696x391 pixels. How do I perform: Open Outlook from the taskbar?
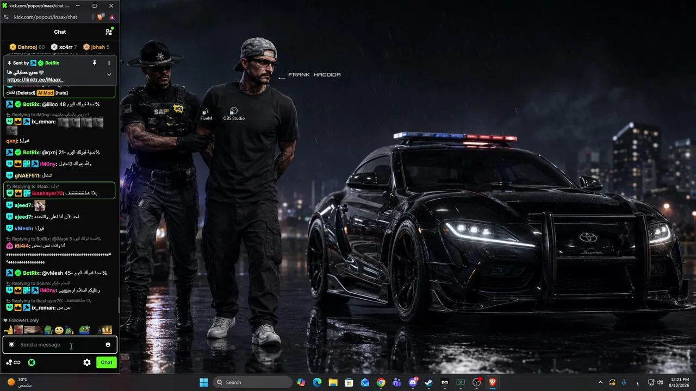[x=365, y=382]
